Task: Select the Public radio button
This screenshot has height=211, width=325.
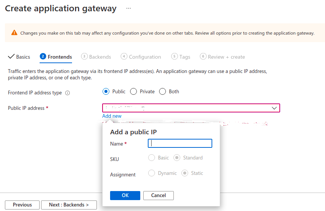Action: pos(106,91)
